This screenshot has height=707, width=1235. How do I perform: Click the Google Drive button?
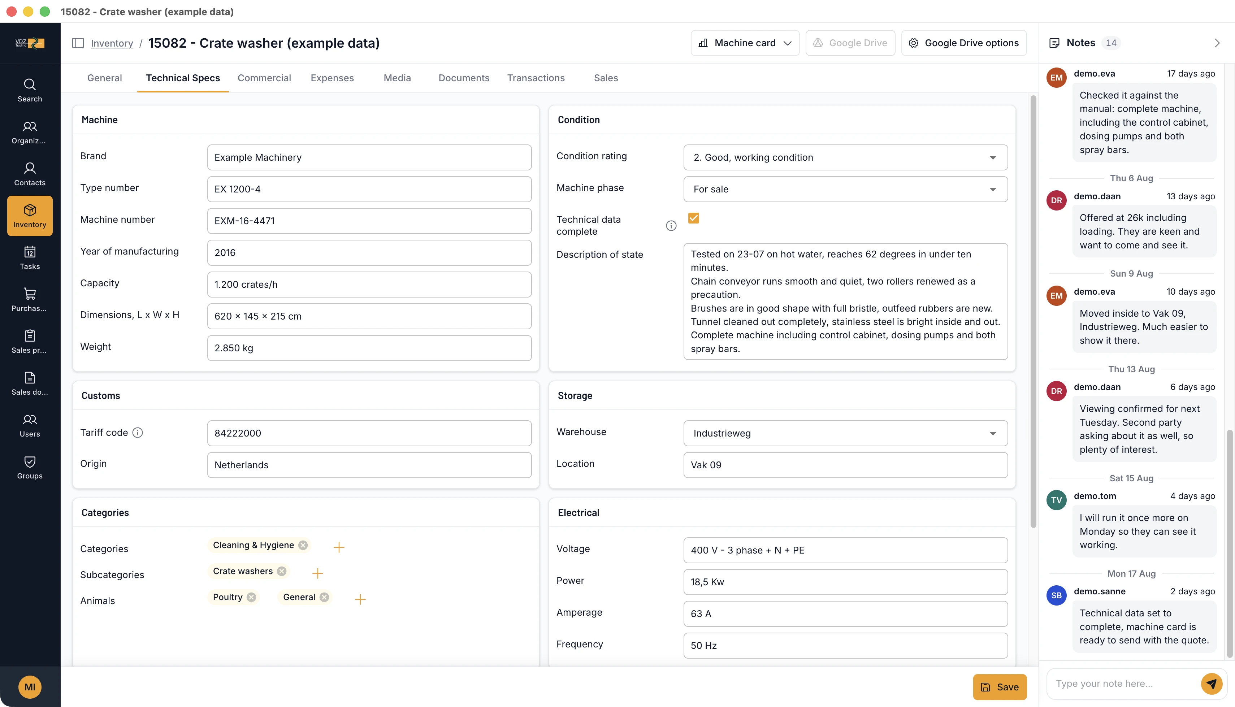[850, 43]
